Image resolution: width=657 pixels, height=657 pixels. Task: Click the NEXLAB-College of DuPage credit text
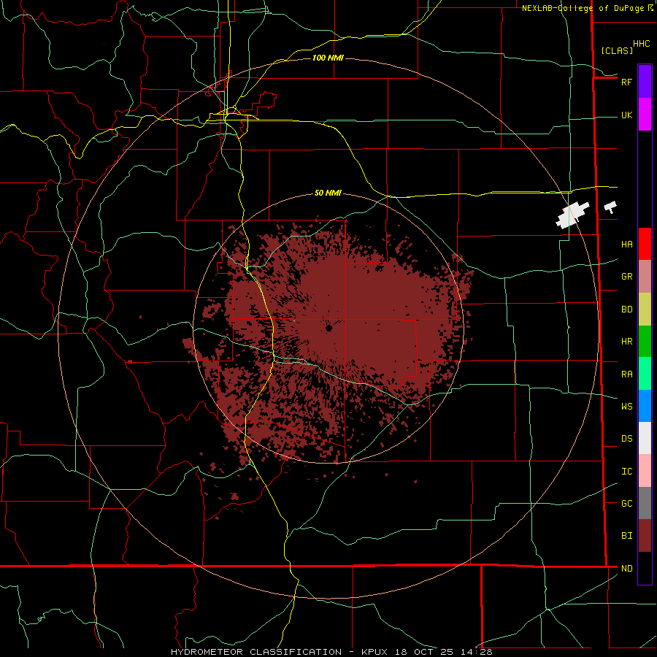tap(583, 8)
